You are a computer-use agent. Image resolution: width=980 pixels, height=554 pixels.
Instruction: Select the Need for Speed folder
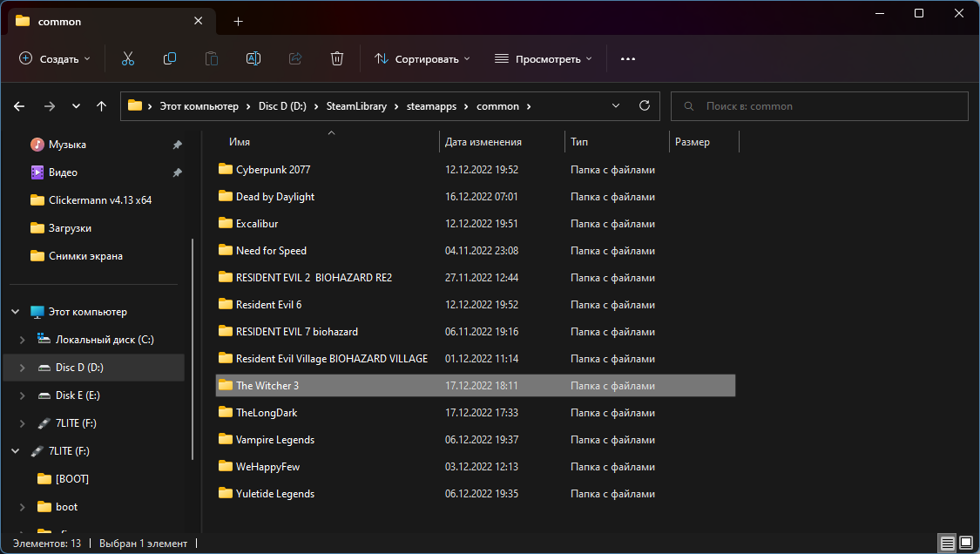tap(476, 250)
